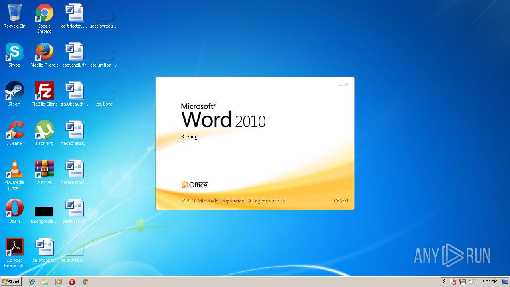510x287 pixels.
Task: Select the callphoto.rtf document icon
Action: pyautogui.click(x=44, y=250)
